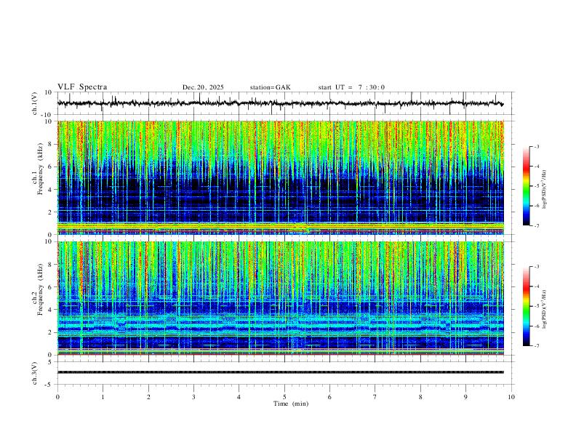
Task: Click the '2' kHz tick on ch.2 frequency axis
Action: coord(50,332)
